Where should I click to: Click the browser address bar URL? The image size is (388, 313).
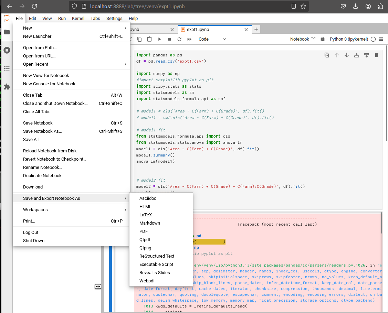click(137, 7)
